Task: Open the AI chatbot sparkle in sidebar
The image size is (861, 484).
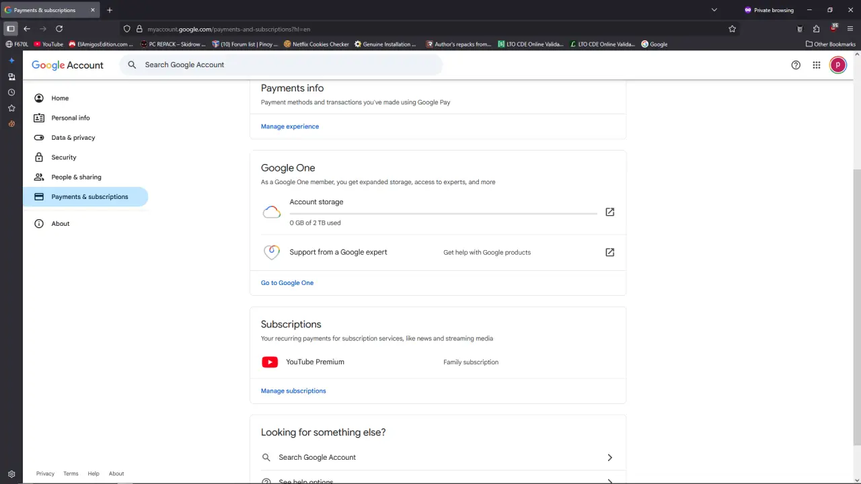Action: 11,61
